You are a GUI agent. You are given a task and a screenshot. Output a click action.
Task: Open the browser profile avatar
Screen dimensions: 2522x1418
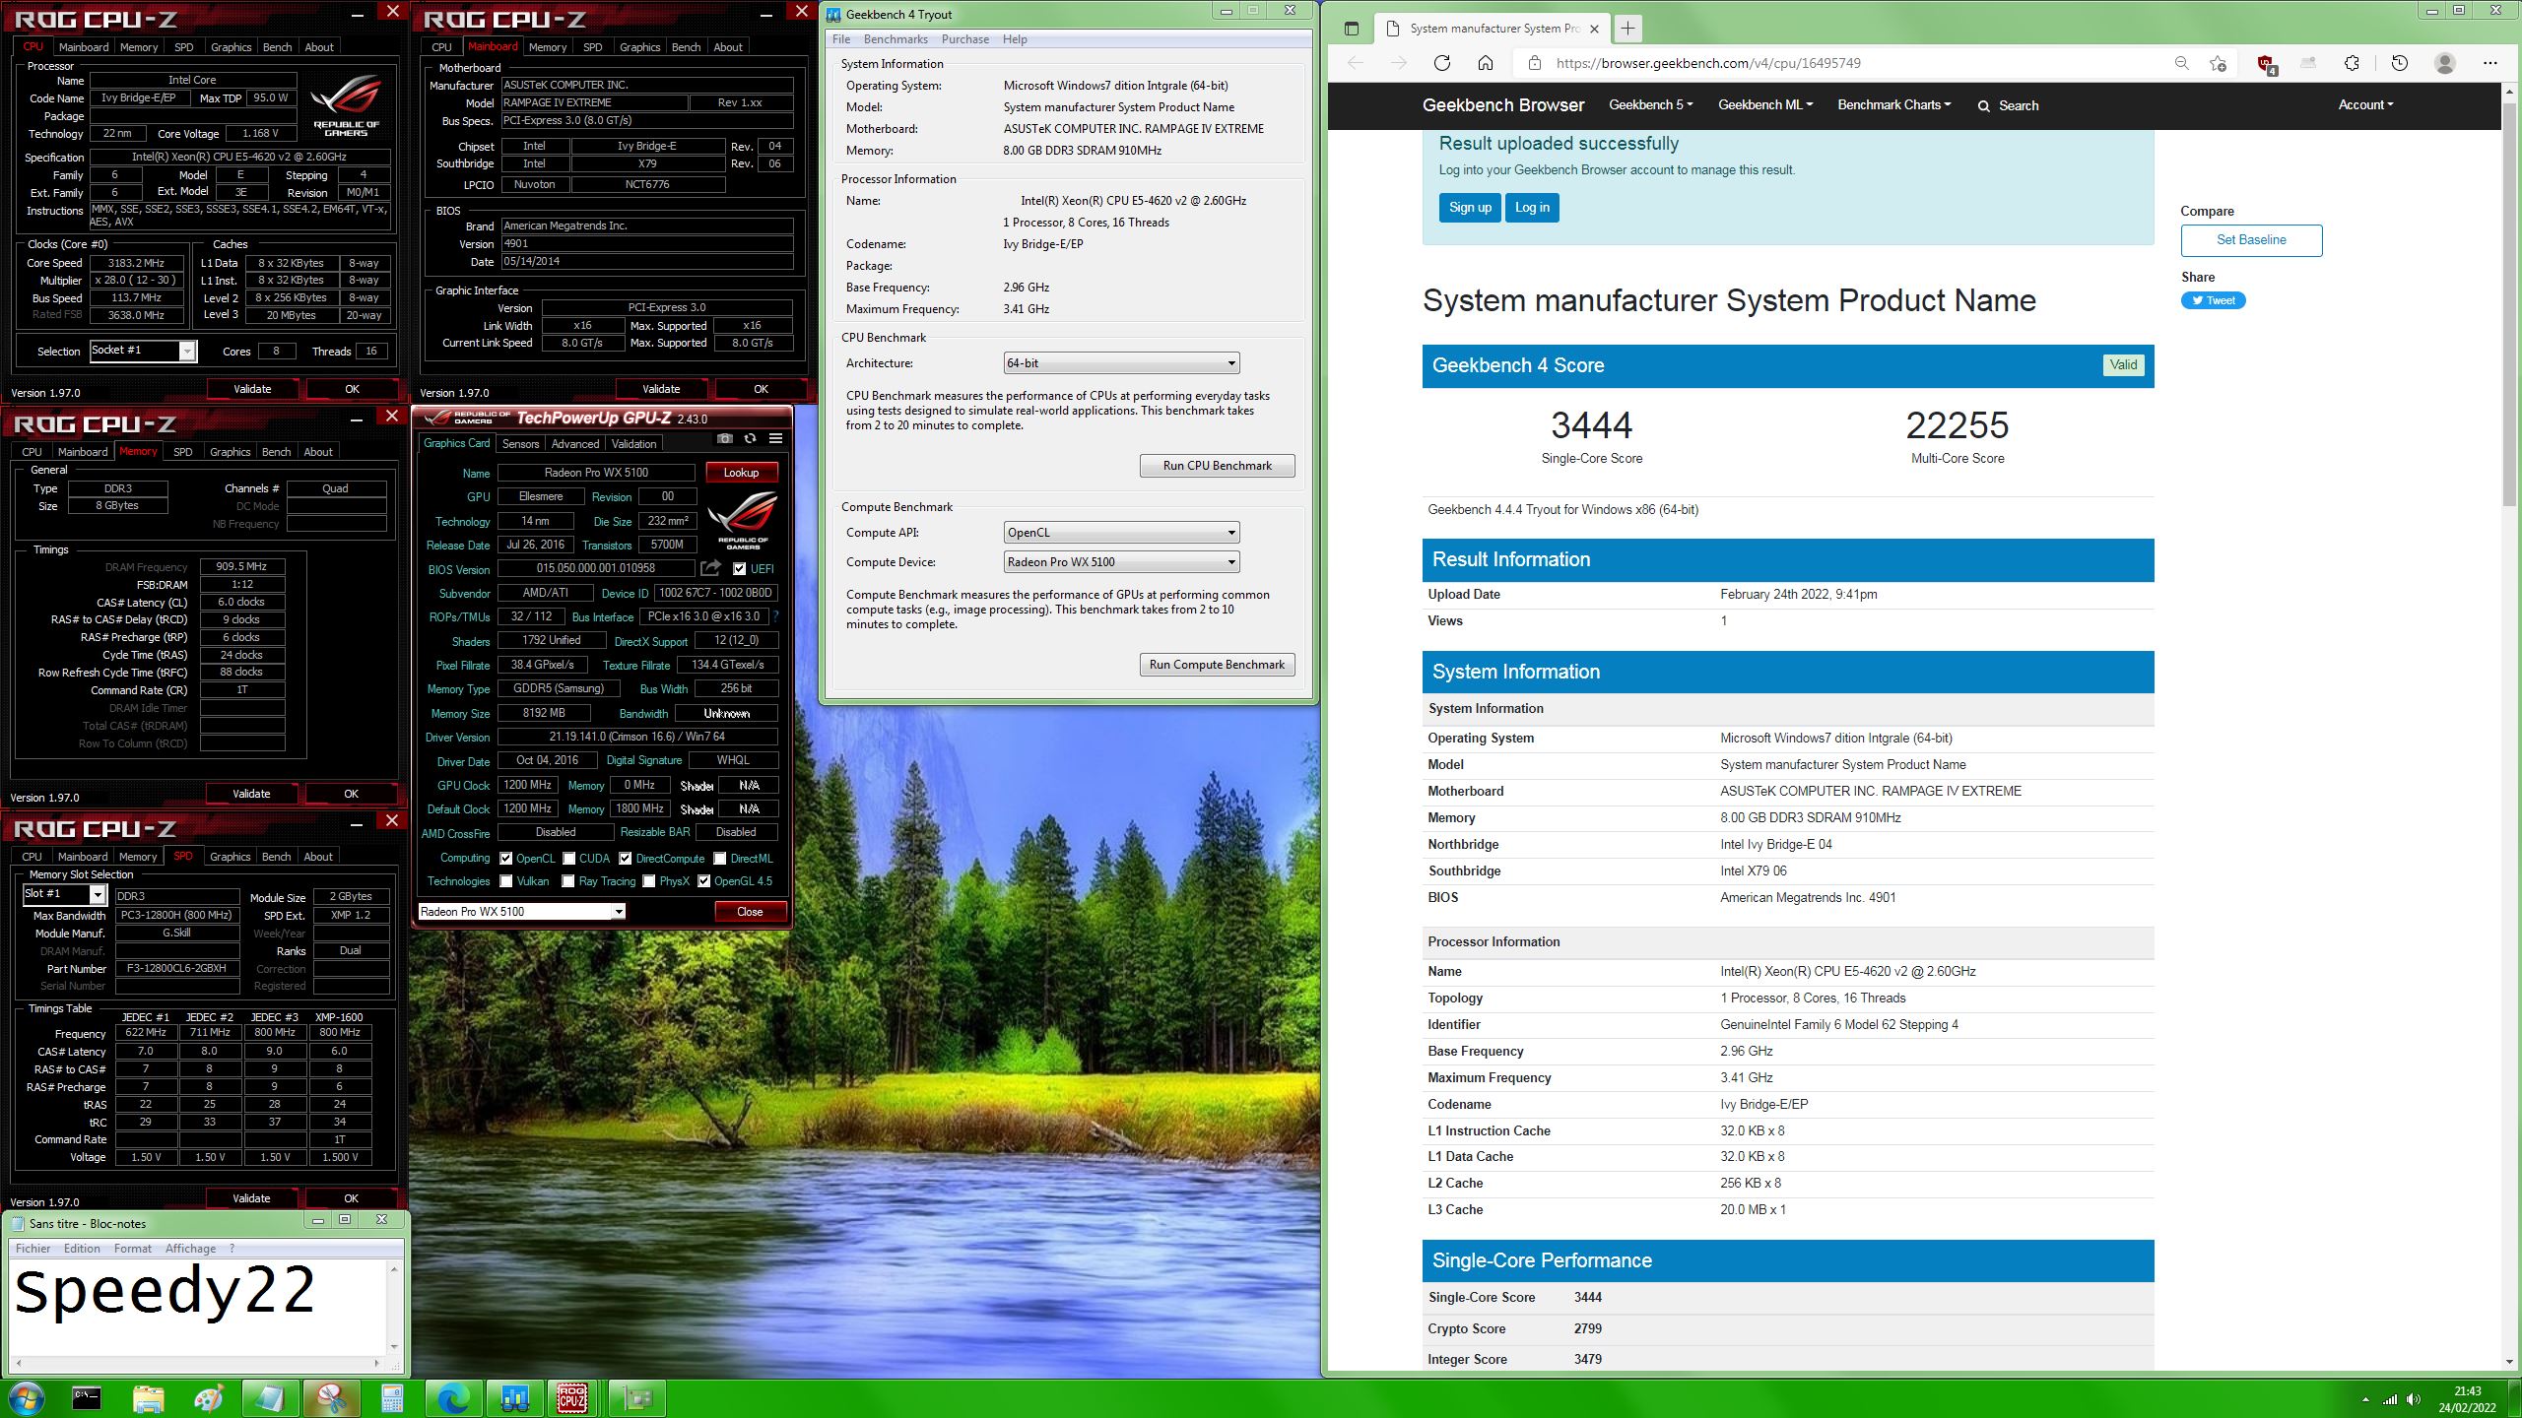point(2444,63)
